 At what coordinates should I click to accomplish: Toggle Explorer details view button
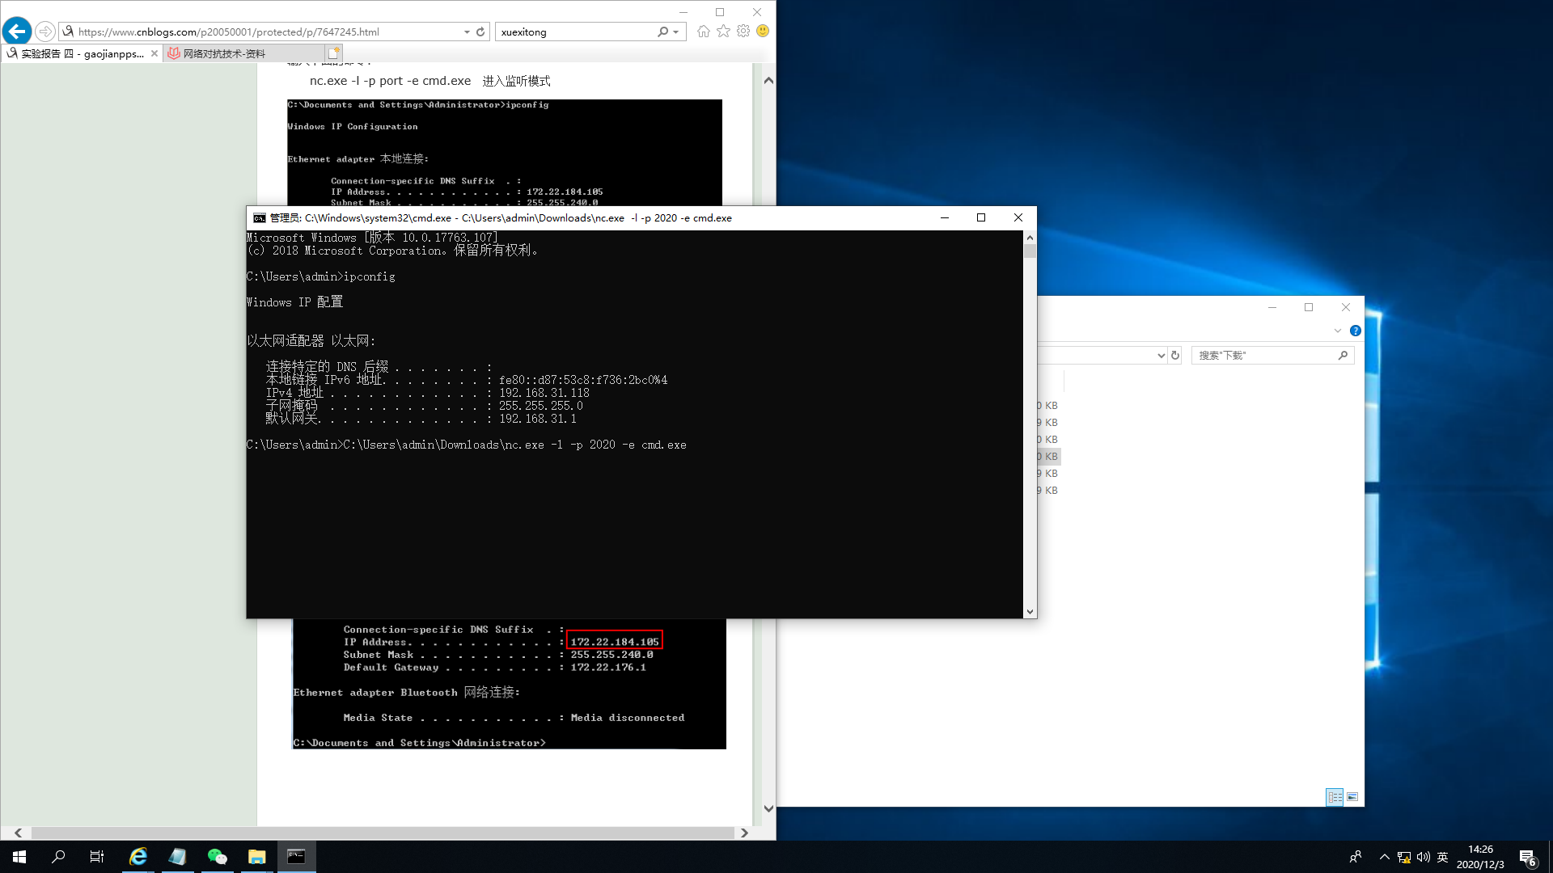(x=1335, y=797)
